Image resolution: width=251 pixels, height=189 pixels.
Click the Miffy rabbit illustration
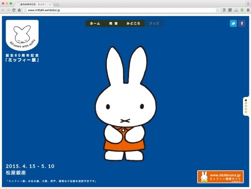125,104
